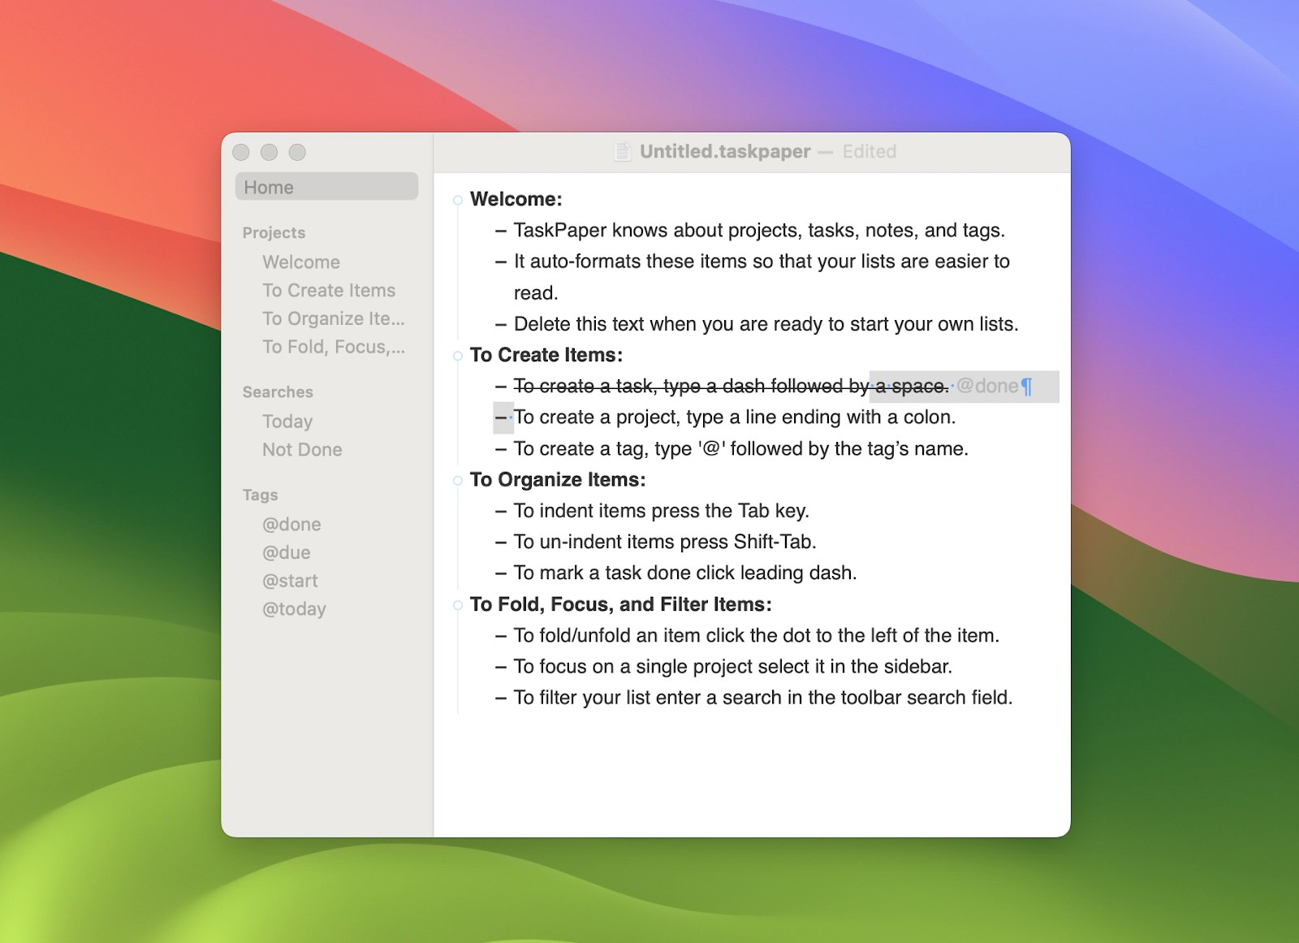The width and height of the screenshot is (1299, 943).
Task: Filter by the @today tag
Action: [294, 609]
